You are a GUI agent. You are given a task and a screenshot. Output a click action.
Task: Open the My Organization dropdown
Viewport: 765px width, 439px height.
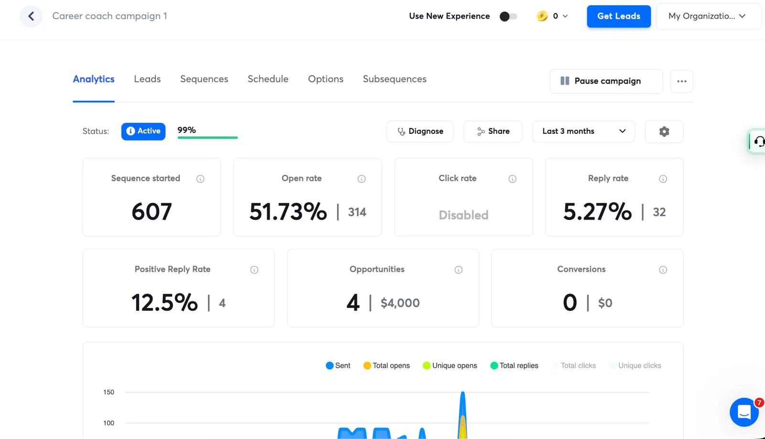click(708, 16)
